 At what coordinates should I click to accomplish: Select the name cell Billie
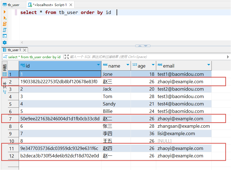(116, 111)
